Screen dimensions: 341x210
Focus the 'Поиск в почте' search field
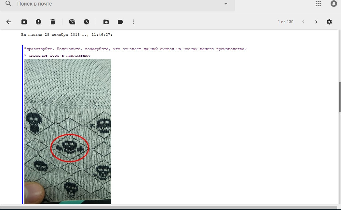click(117, 4)
